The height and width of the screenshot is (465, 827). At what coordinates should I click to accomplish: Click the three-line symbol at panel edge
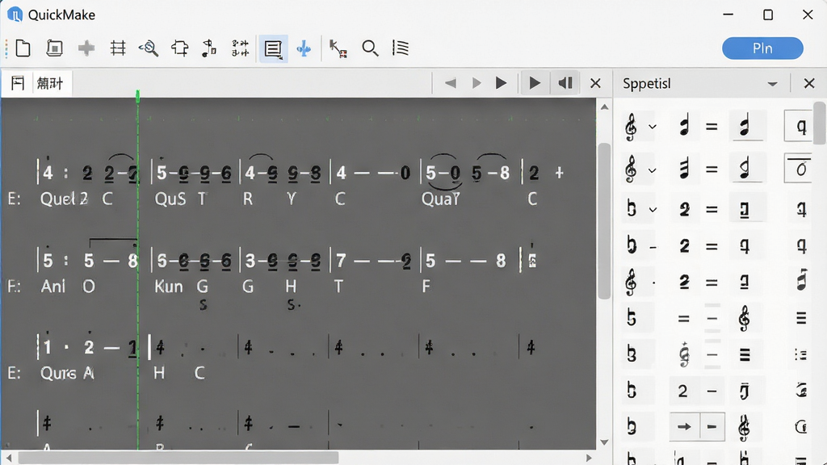tap(801, 318)
